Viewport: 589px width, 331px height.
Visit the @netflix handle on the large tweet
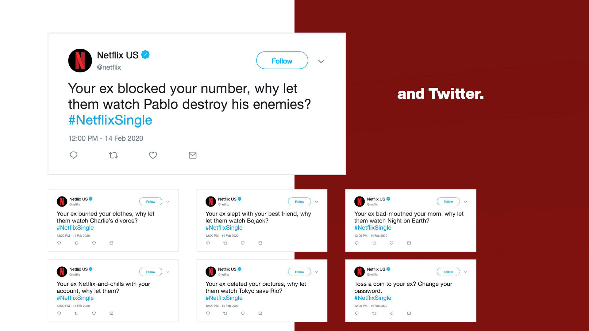click(109, 67)
